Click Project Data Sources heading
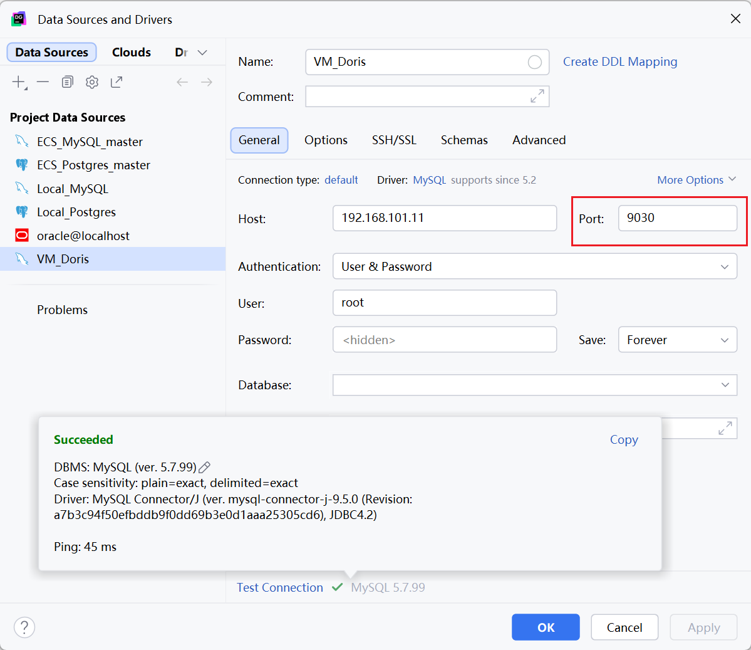751x650 pixels. pos(68,117)
